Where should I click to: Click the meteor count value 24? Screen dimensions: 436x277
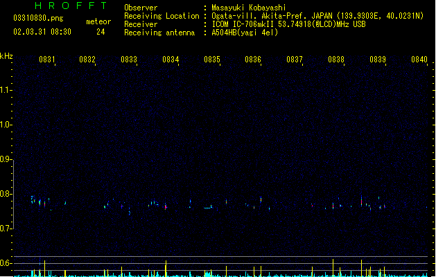[x=101, y=32]
